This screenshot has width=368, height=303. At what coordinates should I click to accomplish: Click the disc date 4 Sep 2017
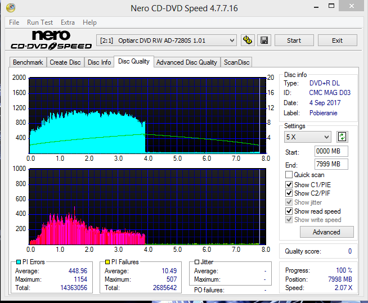[325, 103]
